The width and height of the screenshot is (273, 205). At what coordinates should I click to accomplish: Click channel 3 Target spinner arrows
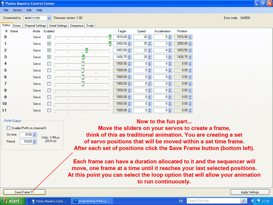coord(129,57)
